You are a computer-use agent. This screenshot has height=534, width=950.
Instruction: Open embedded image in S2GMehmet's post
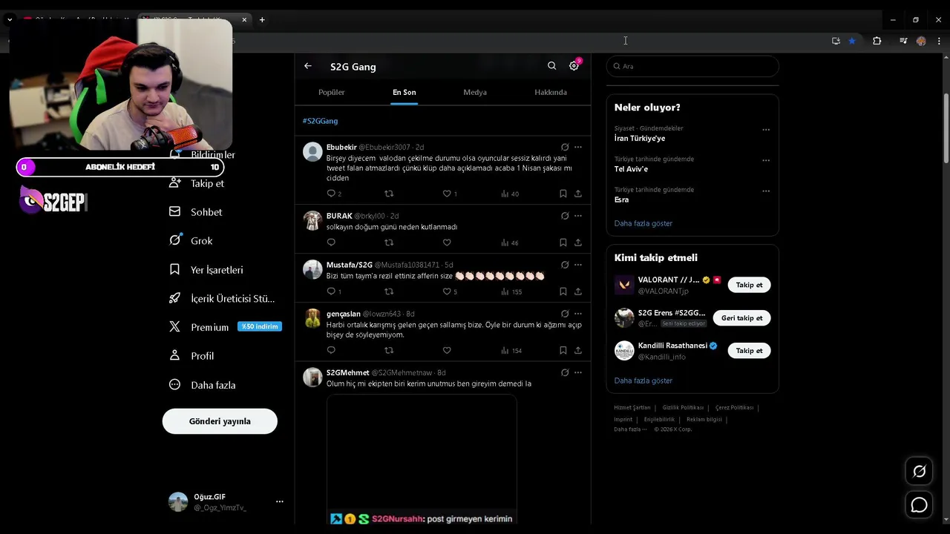click(x=422, y=460)
